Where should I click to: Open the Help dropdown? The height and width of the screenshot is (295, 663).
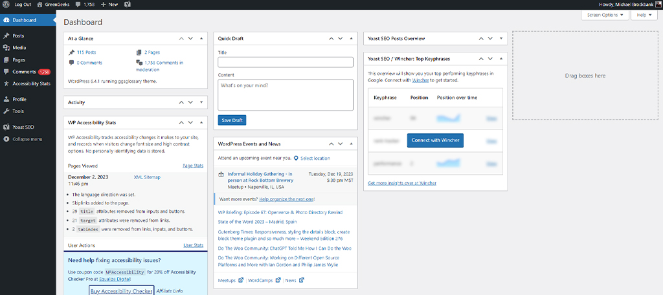[644, 15]
